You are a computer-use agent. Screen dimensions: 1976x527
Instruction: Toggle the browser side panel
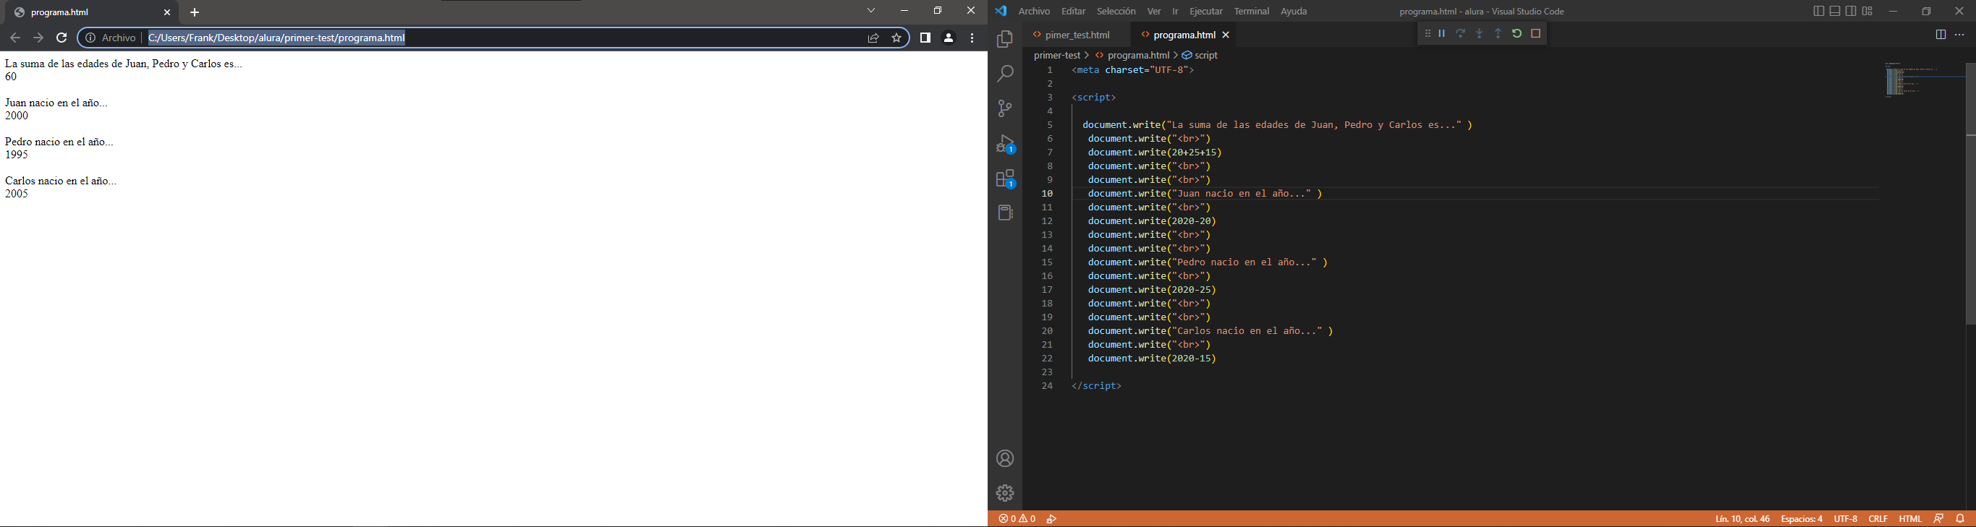click(x=925, y=38)
